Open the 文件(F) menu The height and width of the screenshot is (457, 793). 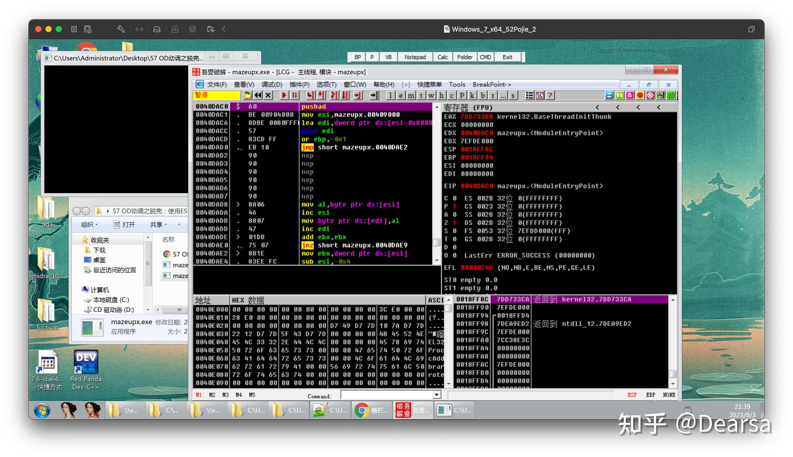coord(217,84)
